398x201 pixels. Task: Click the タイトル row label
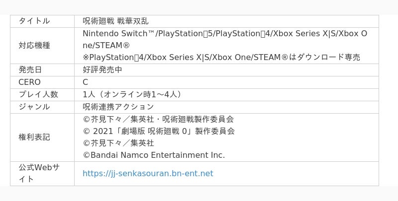point(34,21)
